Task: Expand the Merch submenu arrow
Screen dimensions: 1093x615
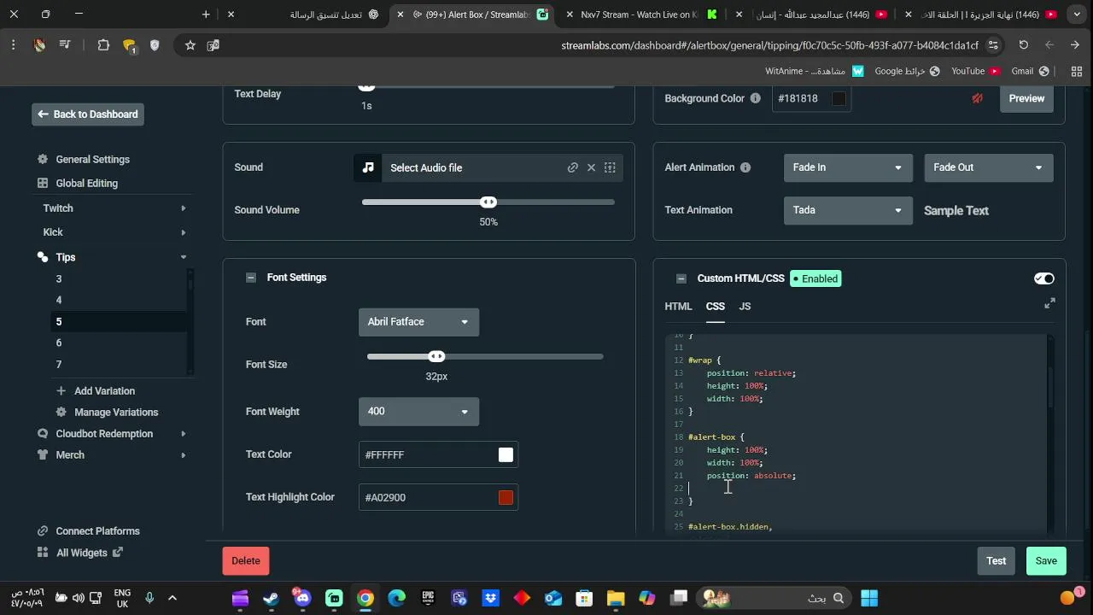Action: click(x=184, y=455)
